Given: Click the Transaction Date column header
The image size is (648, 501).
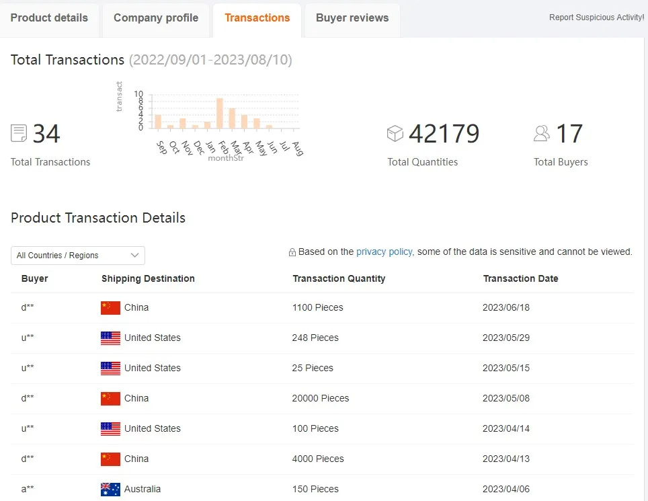Looking at the screenshot, I should pos(520,278).
